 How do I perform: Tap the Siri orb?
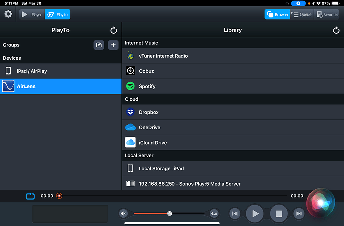pos(321,203)
